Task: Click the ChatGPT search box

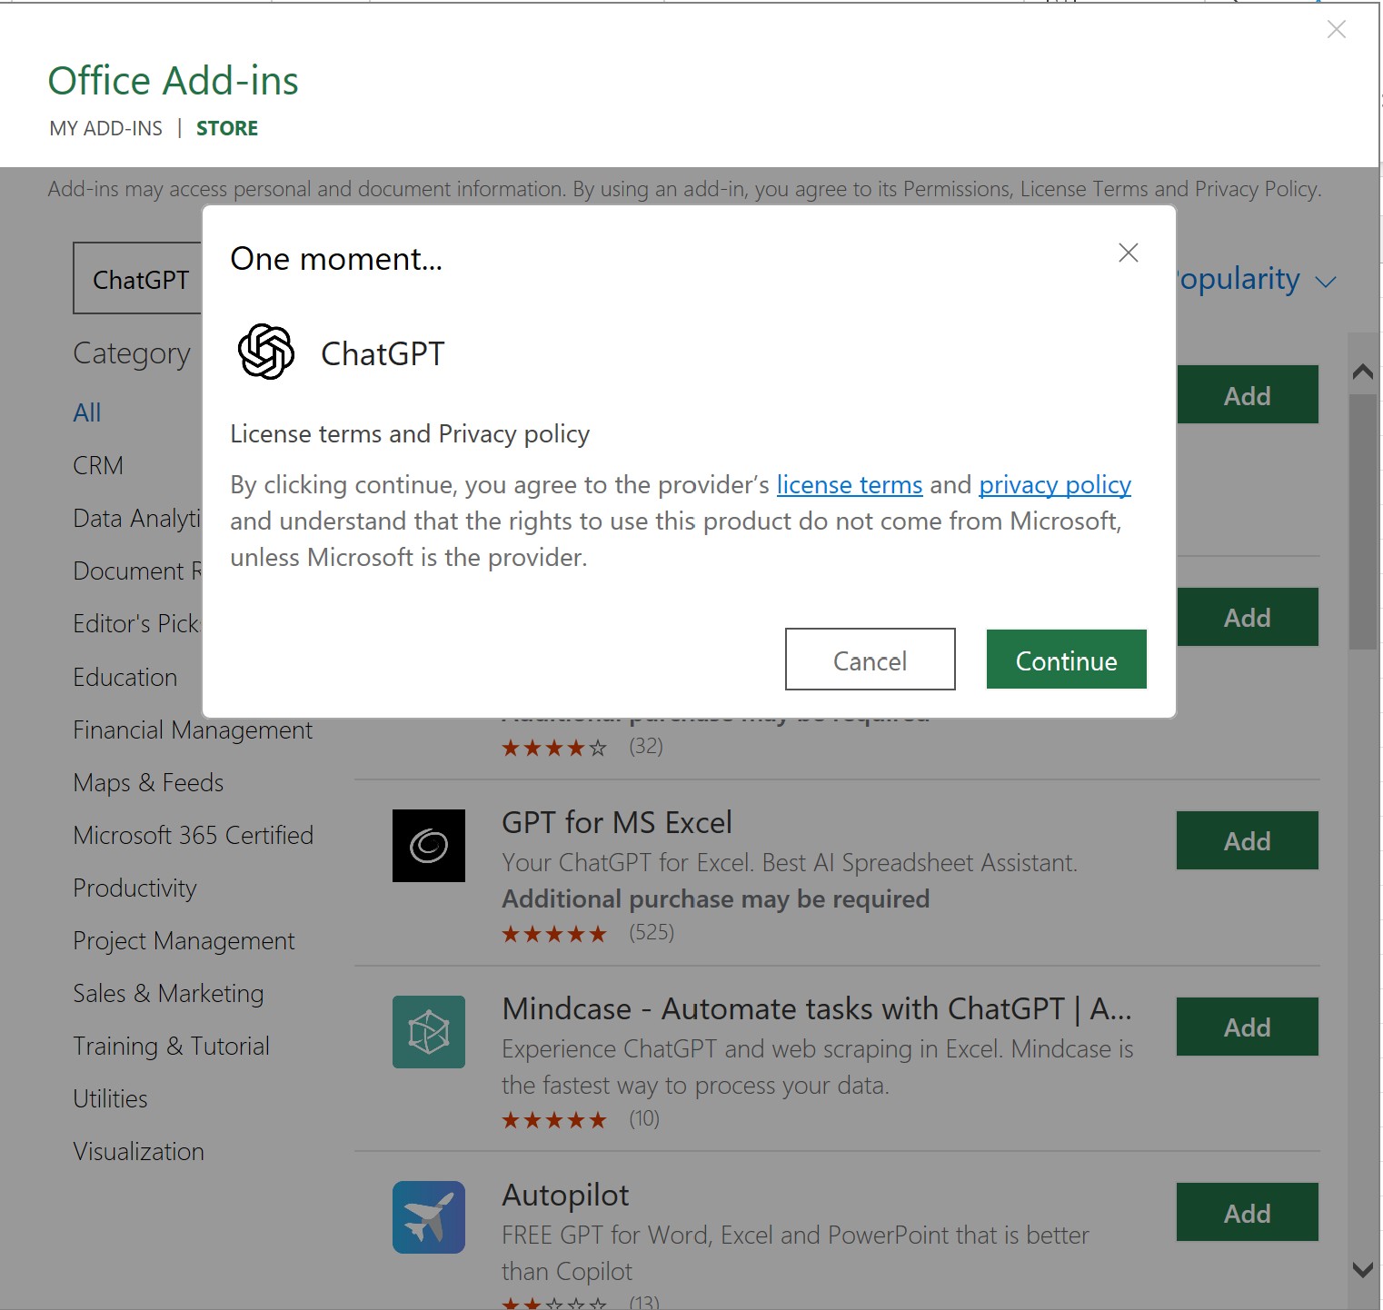Action: pos(138,278)
